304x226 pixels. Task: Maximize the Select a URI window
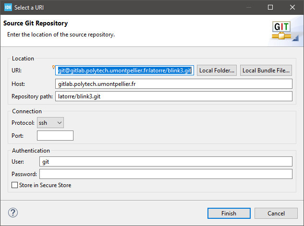(270, 7)
